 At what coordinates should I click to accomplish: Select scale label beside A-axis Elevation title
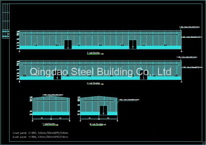pyautogui.click(x=102, y=84)
